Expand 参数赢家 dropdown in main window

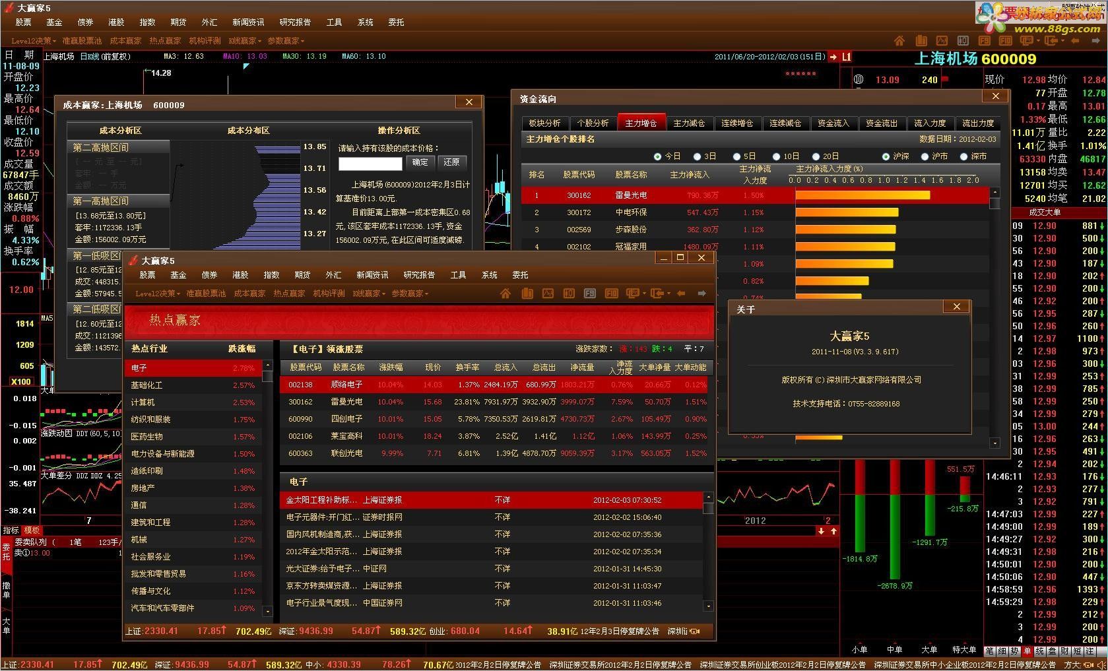tap(286, 41)
